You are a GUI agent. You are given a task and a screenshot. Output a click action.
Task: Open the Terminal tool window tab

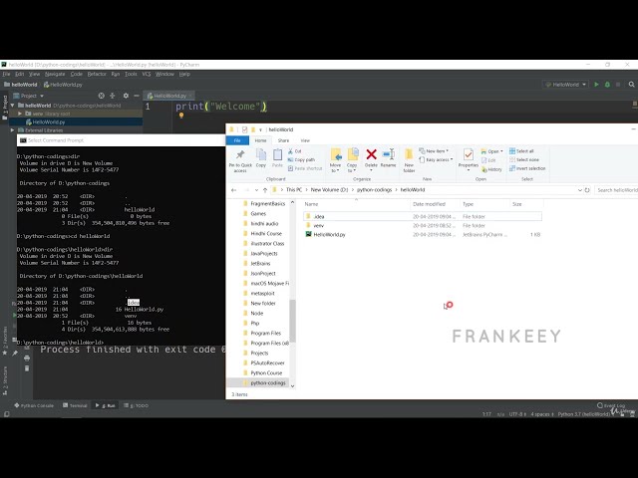pos(76,405)
